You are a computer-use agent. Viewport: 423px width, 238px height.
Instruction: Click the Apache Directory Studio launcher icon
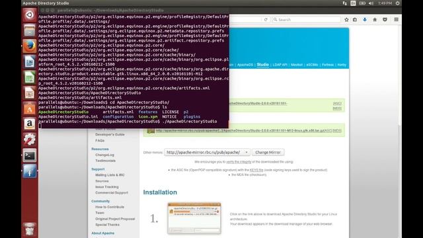pyautogui.click(x=29, y=171)
